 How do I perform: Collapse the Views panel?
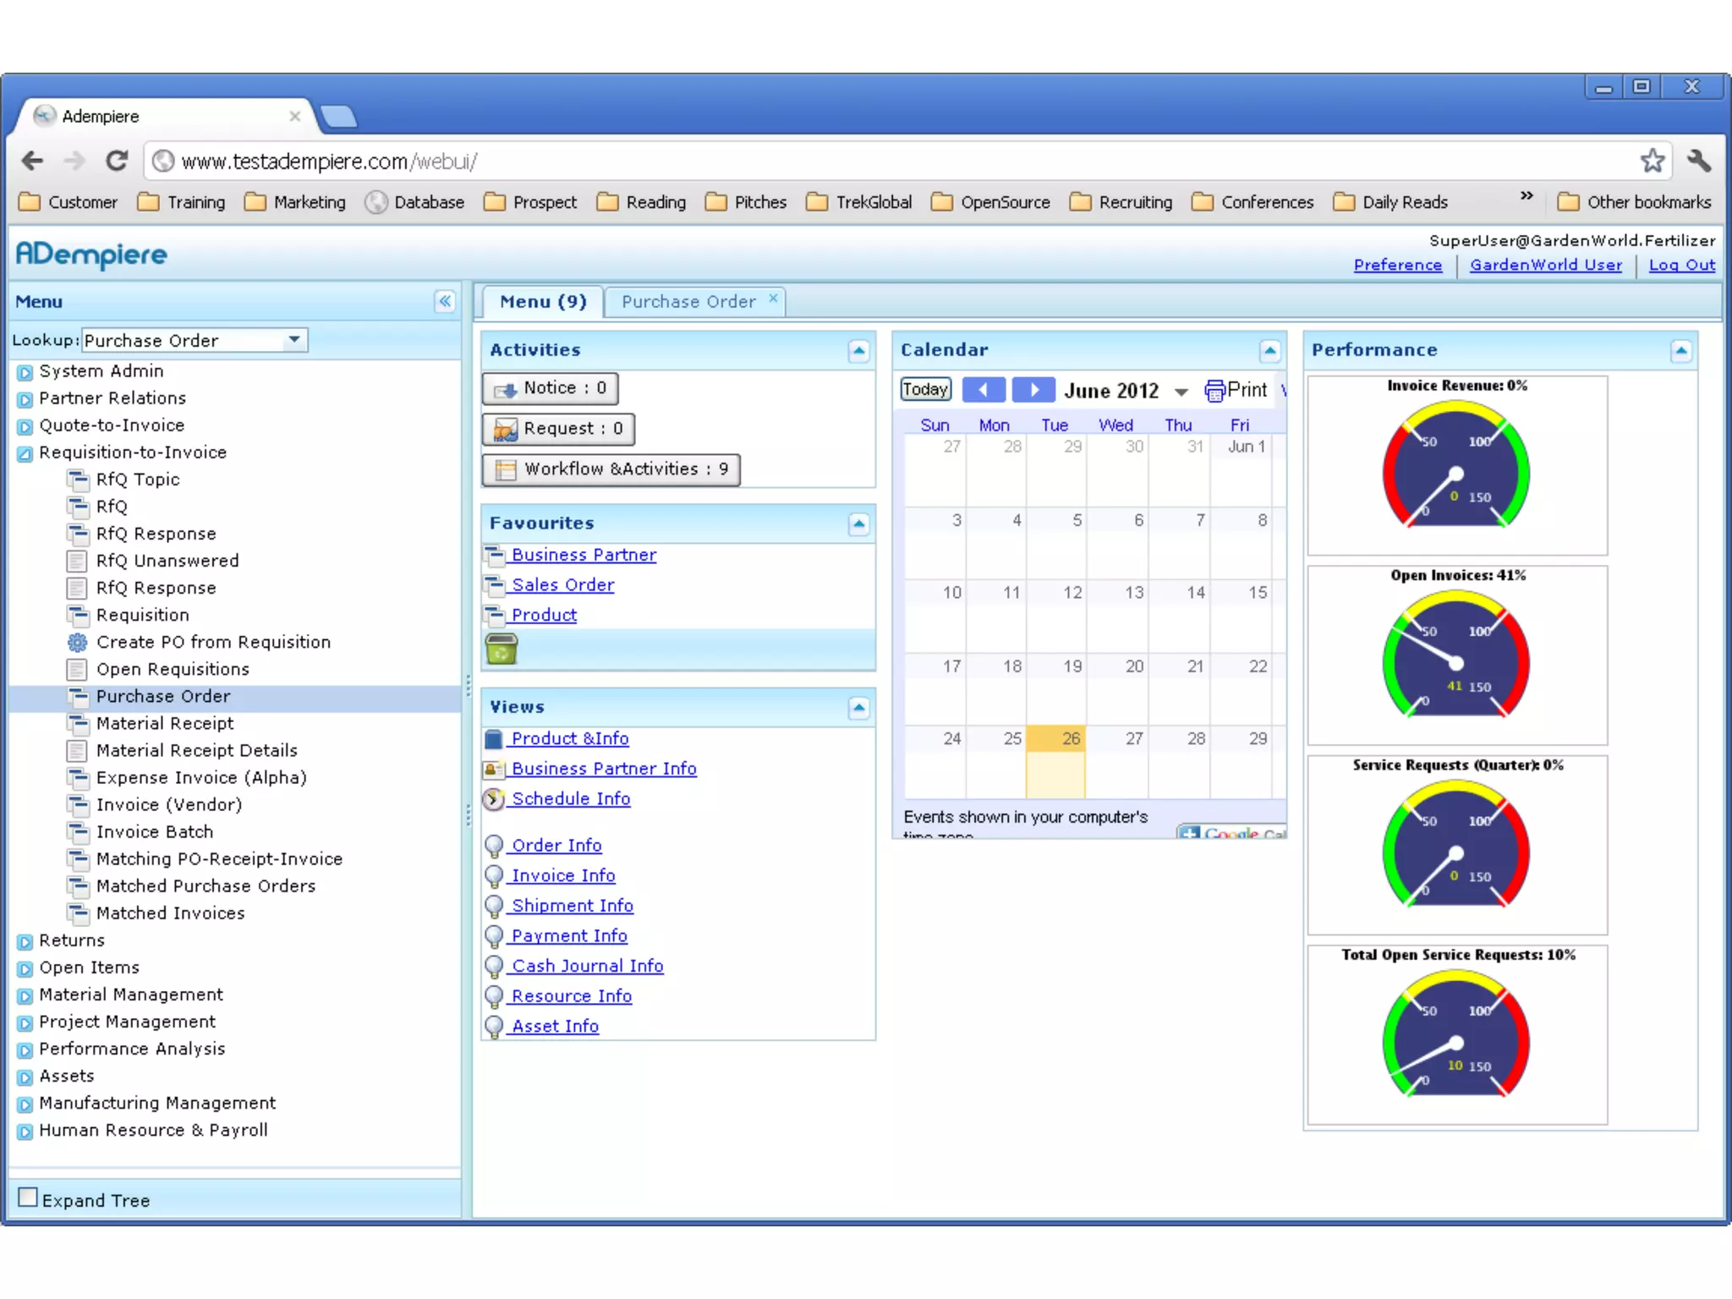coord(858,707)
